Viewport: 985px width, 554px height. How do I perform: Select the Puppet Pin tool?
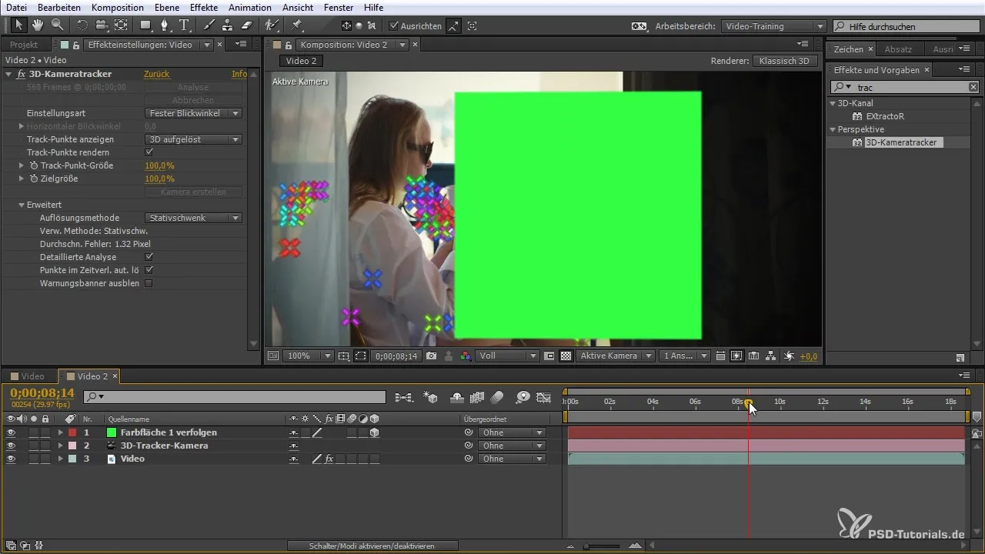tap(297, 25)
